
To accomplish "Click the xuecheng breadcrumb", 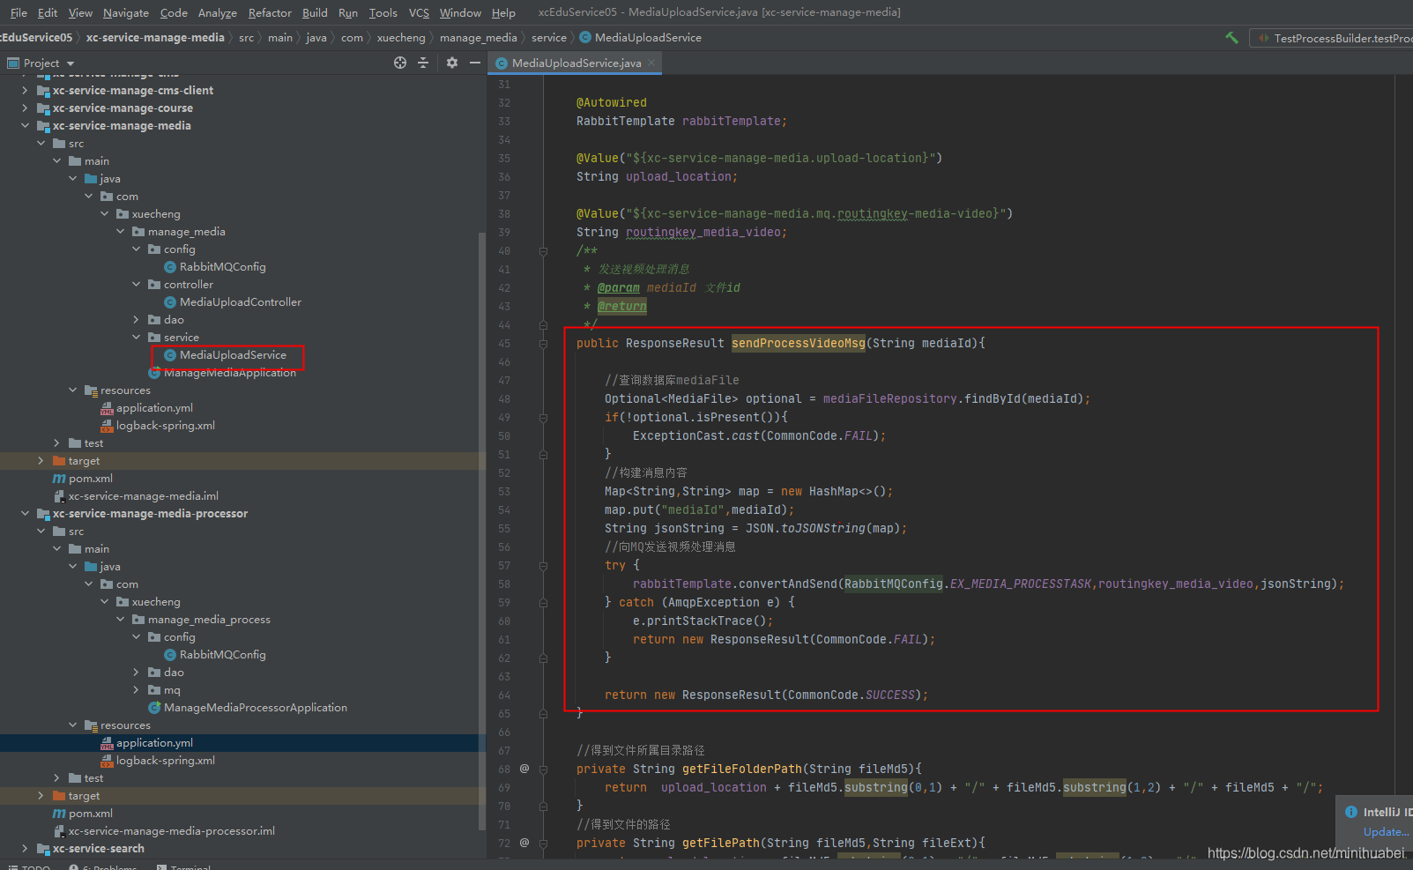I will point(401,38).
